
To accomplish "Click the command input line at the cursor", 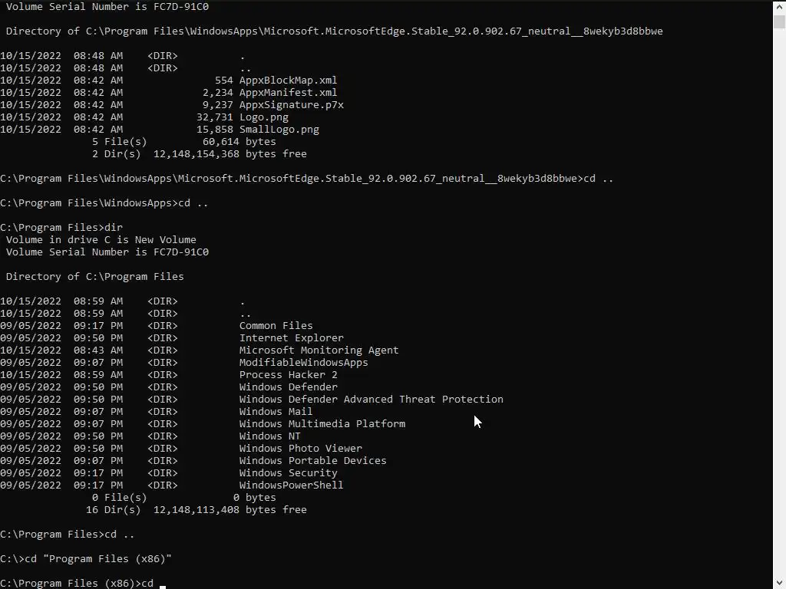I will coord(162,584).
